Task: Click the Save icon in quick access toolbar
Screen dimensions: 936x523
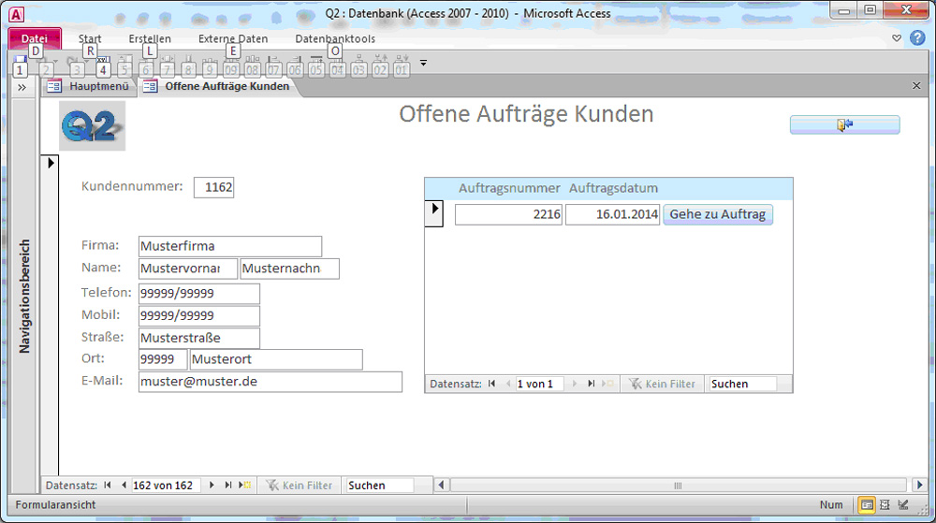Action: 20,60
